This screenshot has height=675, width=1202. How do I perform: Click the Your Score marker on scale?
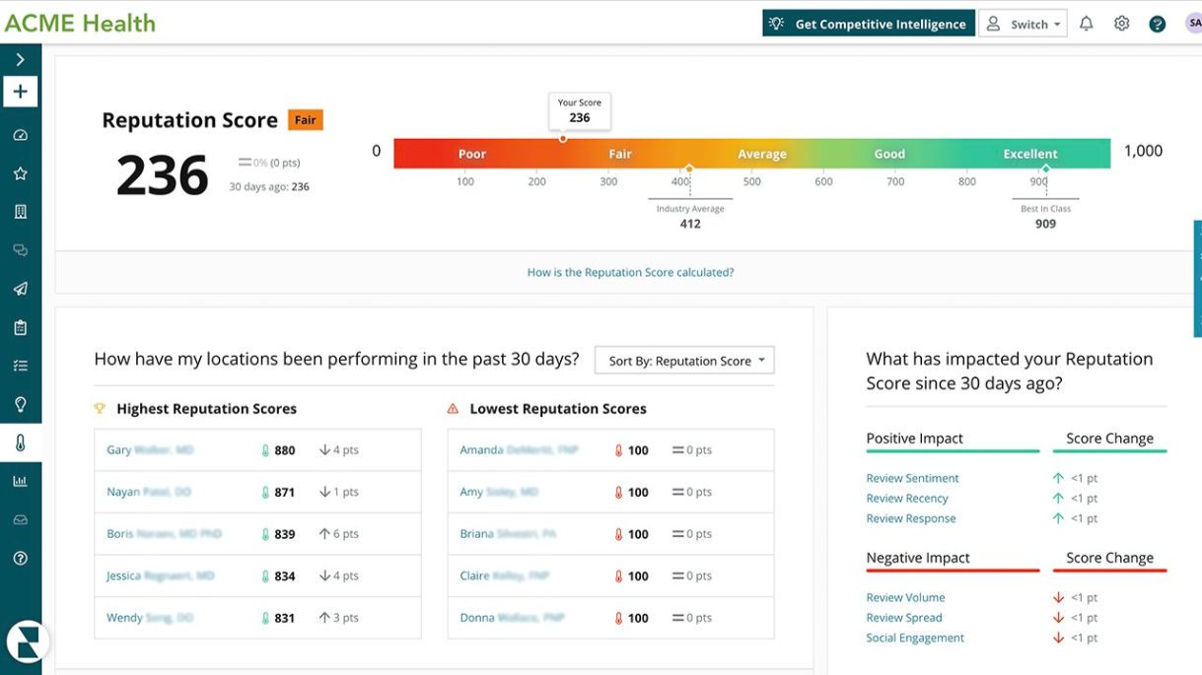563,139
